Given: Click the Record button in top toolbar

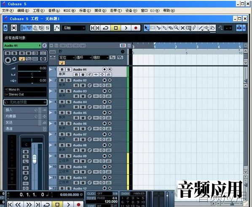Looking at the screenshot, I should 136,28.
